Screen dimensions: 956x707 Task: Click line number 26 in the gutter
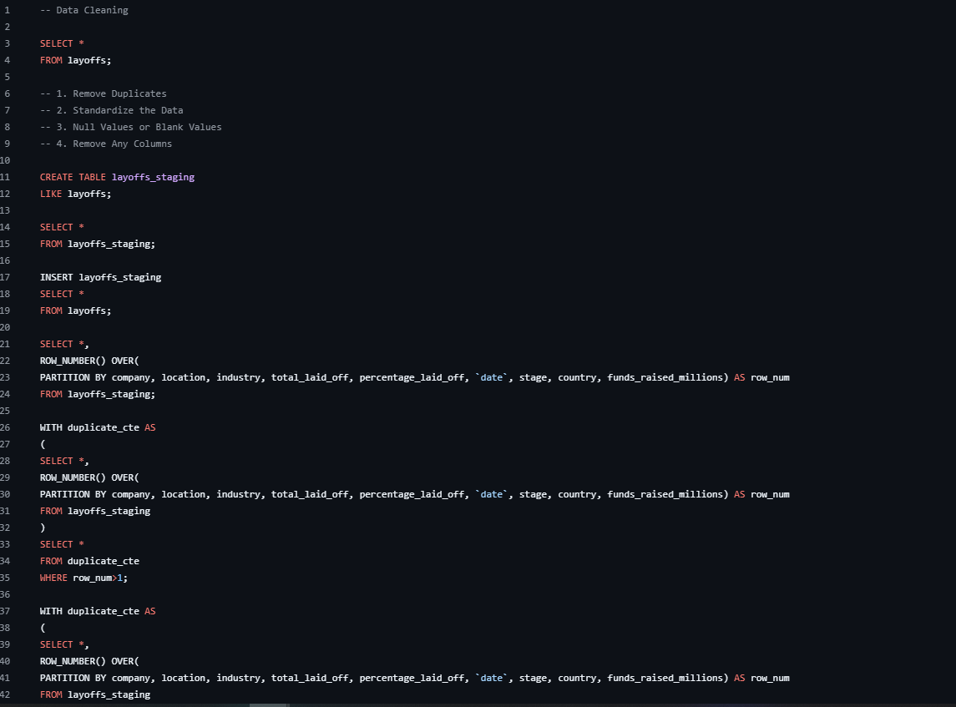coord(6,427)
